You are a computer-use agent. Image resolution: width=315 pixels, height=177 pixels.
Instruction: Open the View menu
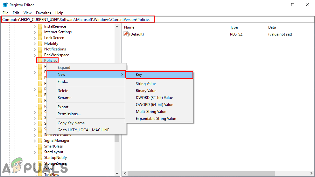click(x=27, y=13)
